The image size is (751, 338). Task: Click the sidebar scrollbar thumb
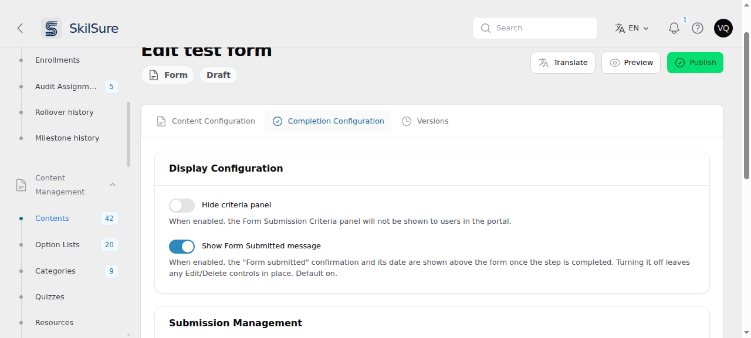[x=128, y=135]
